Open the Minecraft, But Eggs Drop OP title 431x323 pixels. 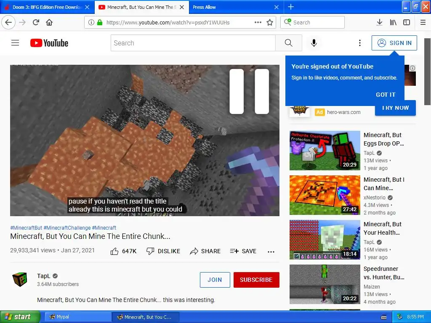pyautogui.click(x=384, y=139)
